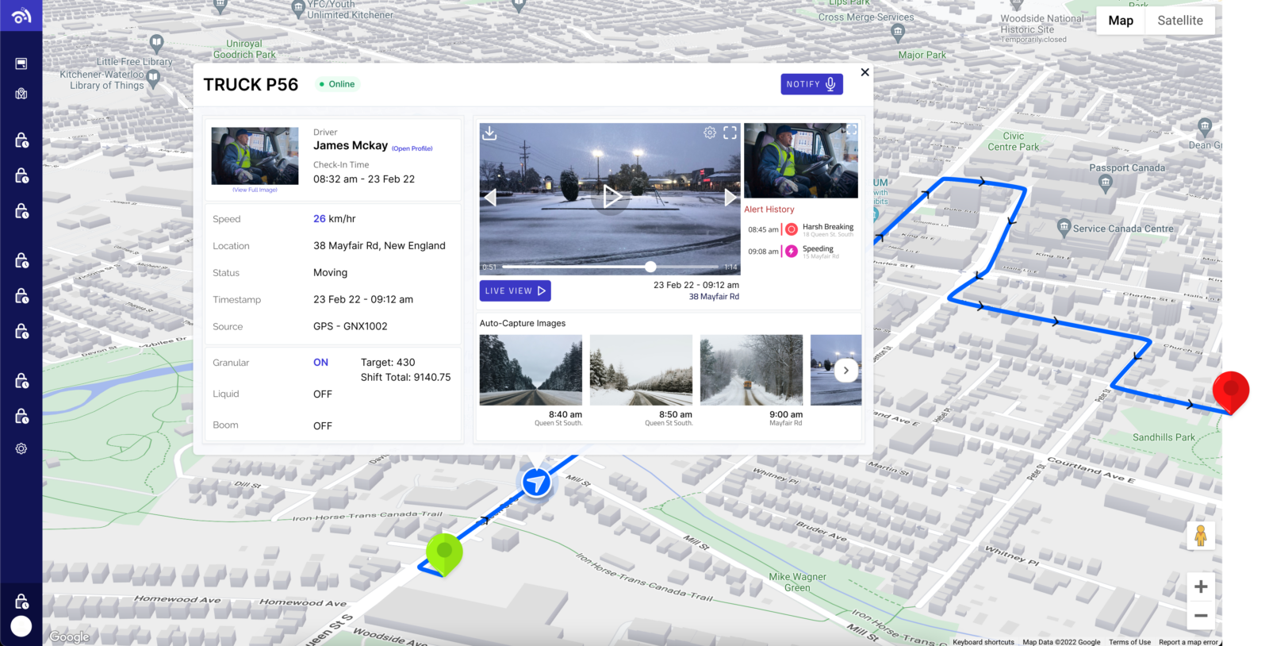
Task: Click the driver cabin camera image
Action: (x=801, y=160)
